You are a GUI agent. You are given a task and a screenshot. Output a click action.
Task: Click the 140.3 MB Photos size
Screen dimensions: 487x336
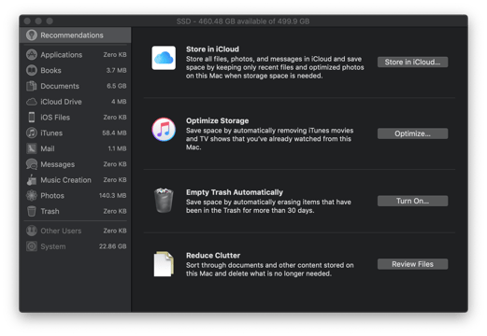pos(113,195)
